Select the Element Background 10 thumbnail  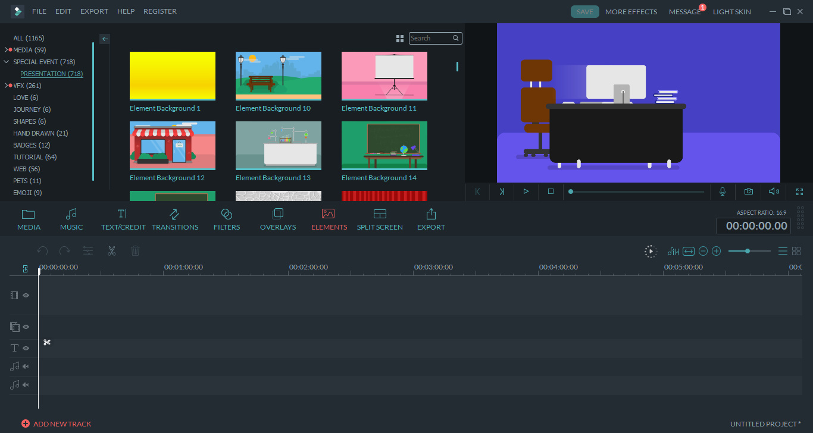click(279, 76)
